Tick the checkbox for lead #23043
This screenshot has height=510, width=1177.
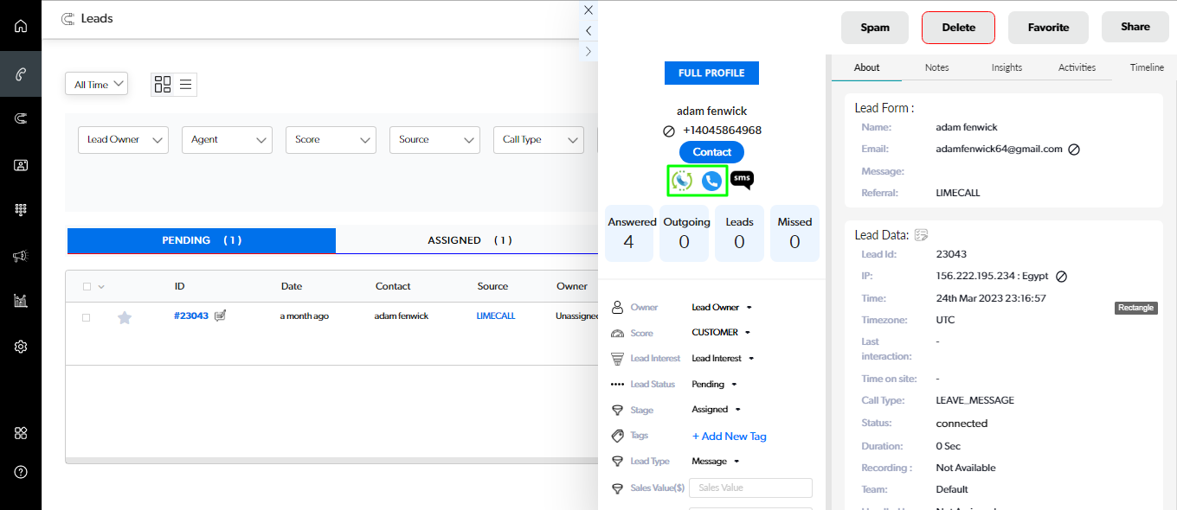click(x=87, y=317)
